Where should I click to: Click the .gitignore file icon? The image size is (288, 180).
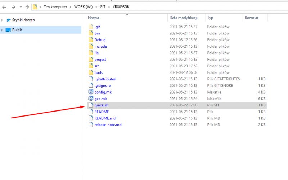click(91, 85)
